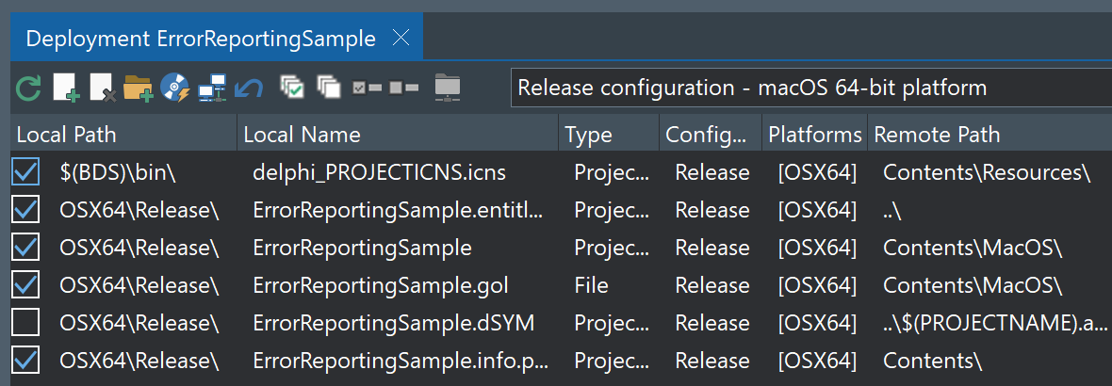Sort by the Platforms column header

[814, 135]
